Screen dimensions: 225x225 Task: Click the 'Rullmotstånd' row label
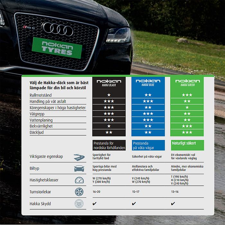click(x=41, y=95)
